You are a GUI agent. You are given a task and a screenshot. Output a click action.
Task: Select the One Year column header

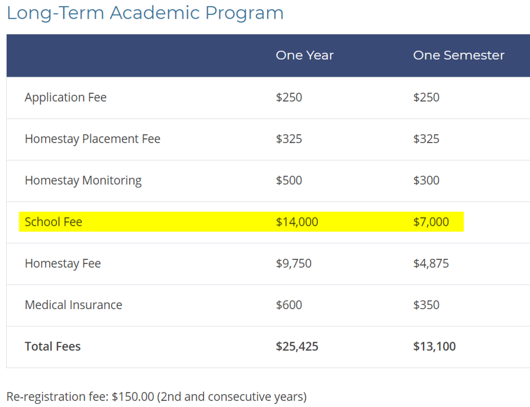(304, 55)
